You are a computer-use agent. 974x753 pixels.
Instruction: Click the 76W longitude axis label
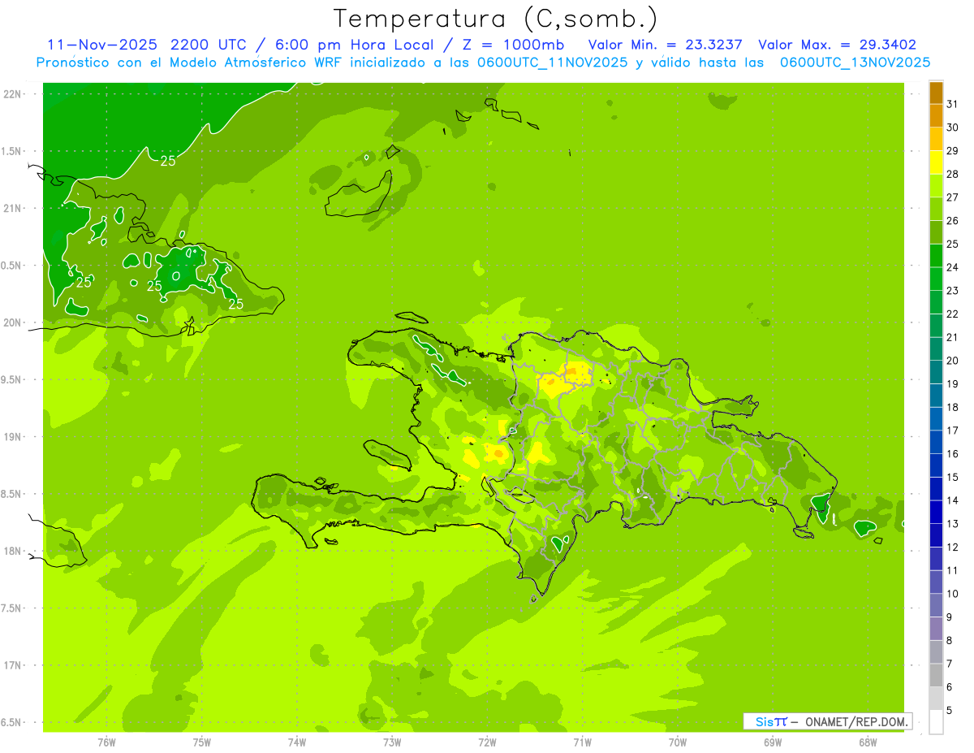106,742
